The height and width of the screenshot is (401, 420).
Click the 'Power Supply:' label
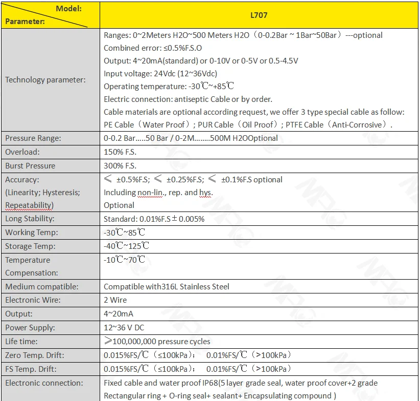pyautogui.click(x=30, y=327)
